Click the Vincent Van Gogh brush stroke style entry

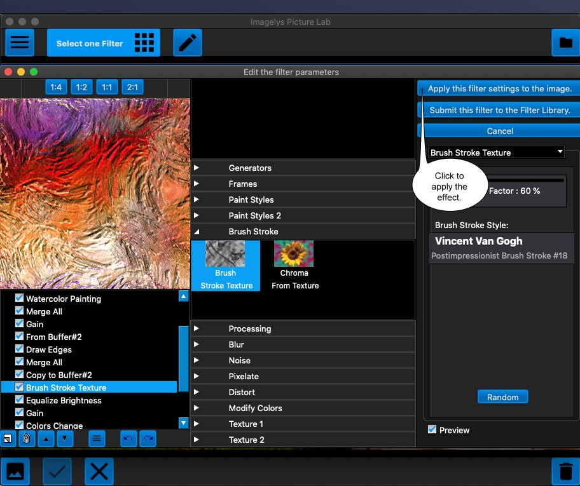click(501, 248)
